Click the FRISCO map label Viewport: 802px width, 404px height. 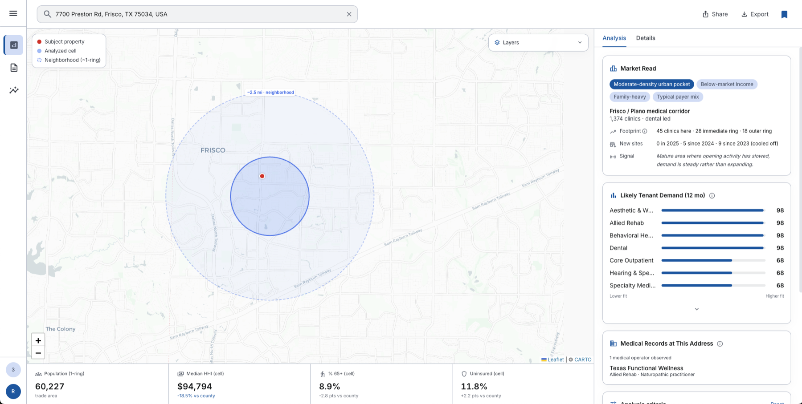tap(213, 150)
